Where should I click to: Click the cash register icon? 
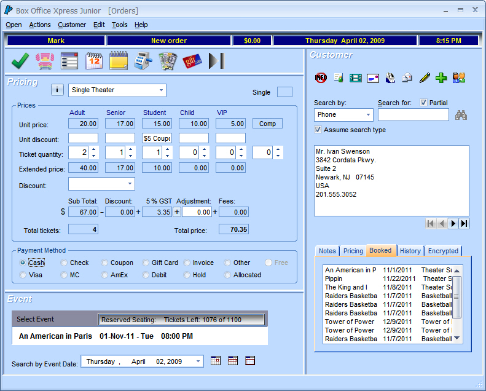click(143, 61)
